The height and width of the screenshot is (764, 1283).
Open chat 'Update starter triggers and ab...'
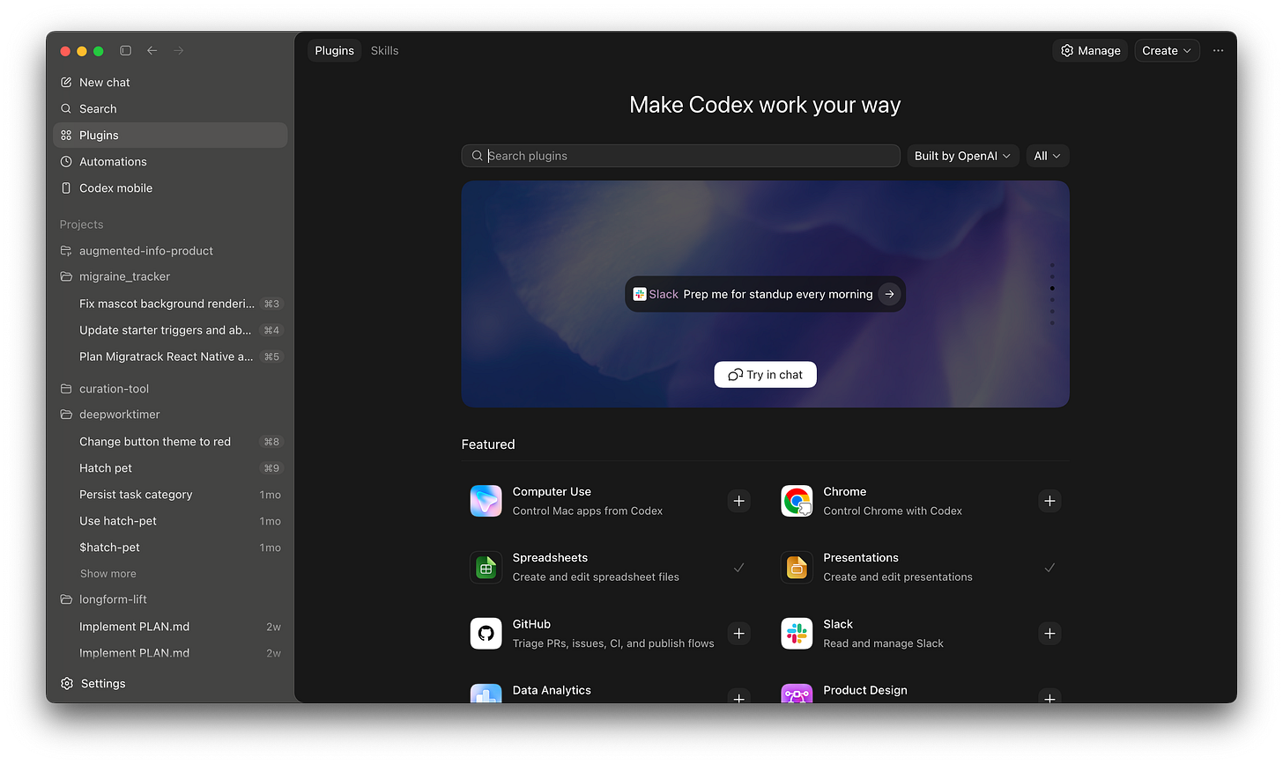pos(171,330)
